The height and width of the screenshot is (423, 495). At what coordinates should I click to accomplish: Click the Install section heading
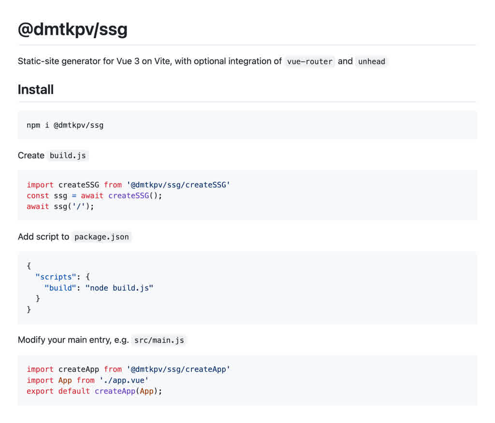point(36,90)
